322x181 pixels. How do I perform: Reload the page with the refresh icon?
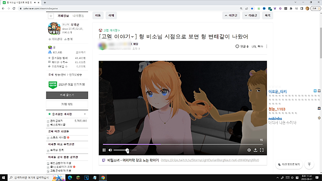[x=14, y=8]
